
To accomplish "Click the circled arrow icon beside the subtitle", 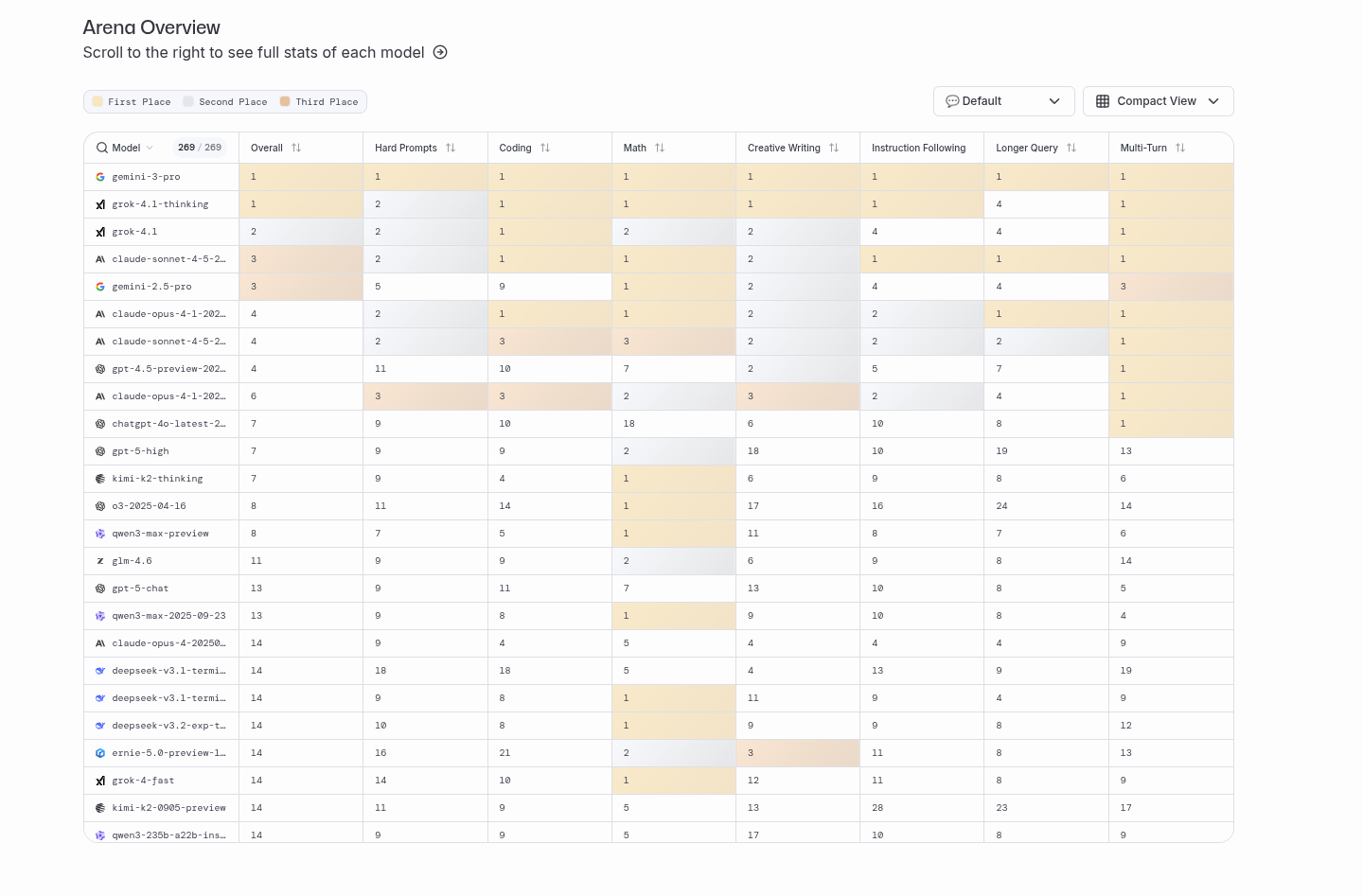I will 440,52.
